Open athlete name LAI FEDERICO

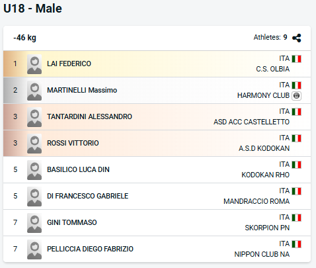[x=69, y=64]
